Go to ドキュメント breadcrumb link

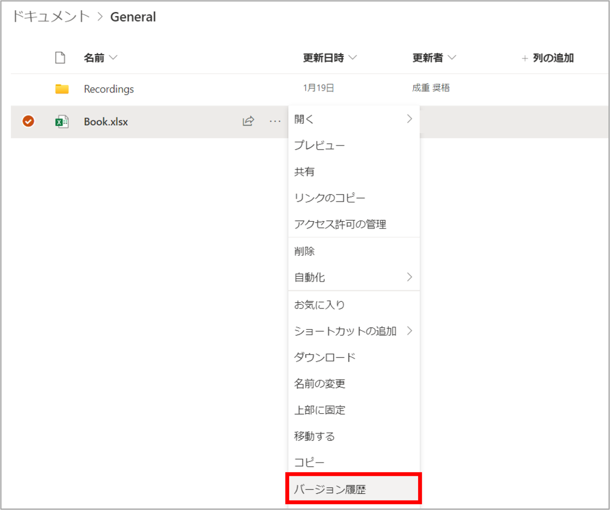pos(51,17)
